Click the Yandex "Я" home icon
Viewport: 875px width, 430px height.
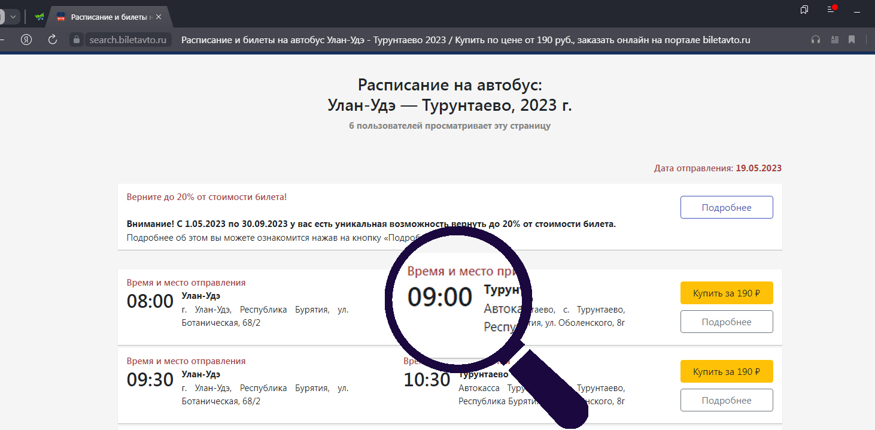pyautogui.click(x=26, y=40)
